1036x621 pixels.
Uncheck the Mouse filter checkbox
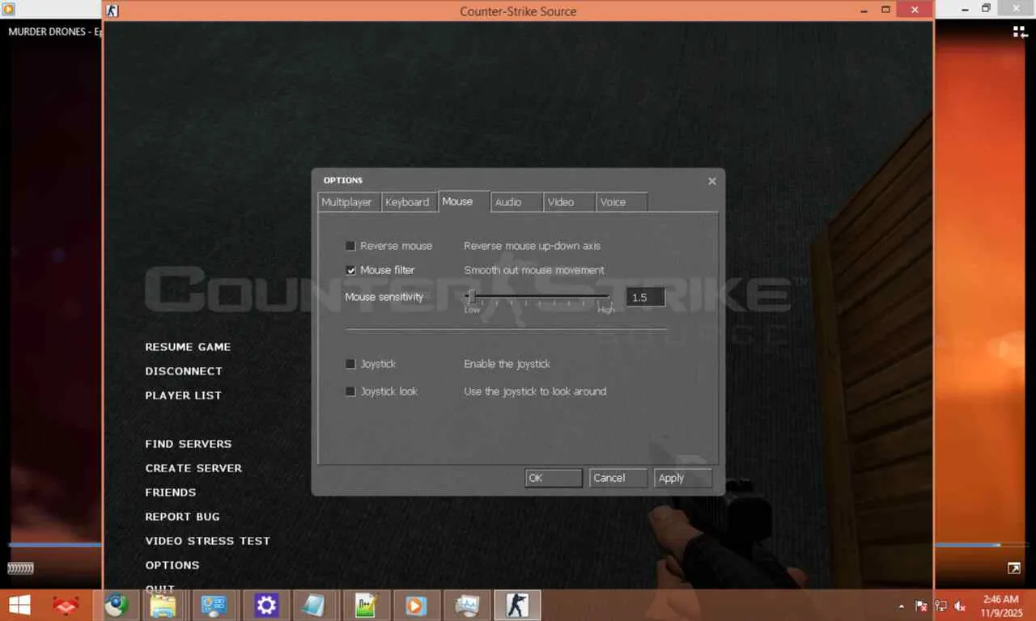click(350, 270)
